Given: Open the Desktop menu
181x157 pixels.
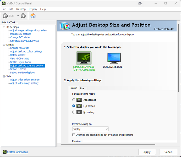Looking at the screenshot, I should point(21,9).
